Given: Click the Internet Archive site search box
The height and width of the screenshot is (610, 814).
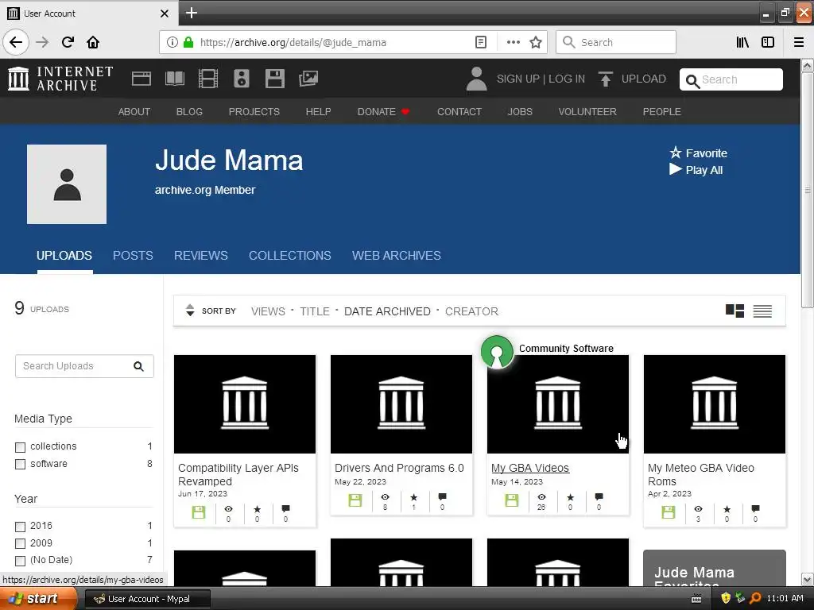Looking at the screenshot, I should [731, 79].
